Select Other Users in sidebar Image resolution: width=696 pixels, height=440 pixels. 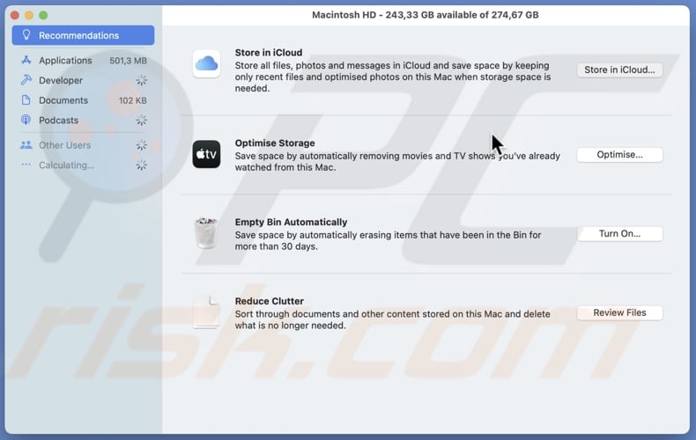pos(83,145)
